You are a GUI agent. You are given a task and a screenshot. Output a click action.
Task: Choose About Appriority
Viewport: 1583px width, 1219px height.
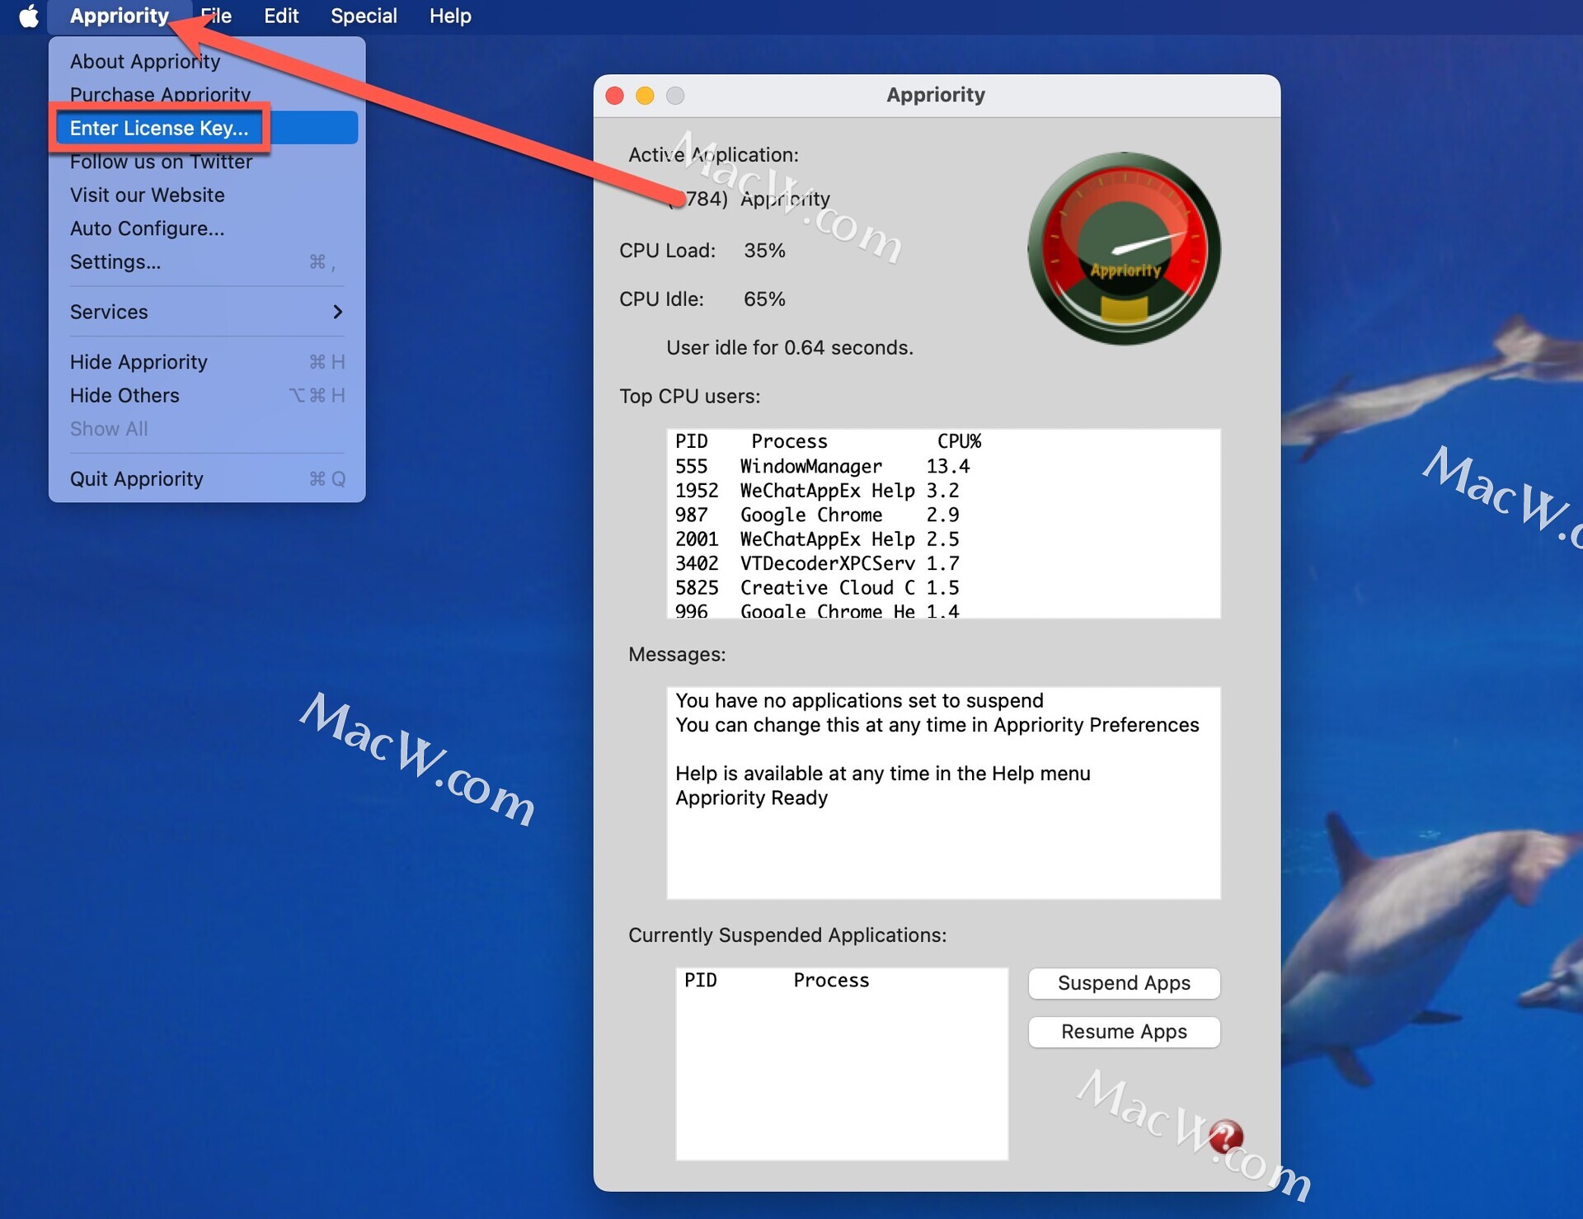click(206, 61)
